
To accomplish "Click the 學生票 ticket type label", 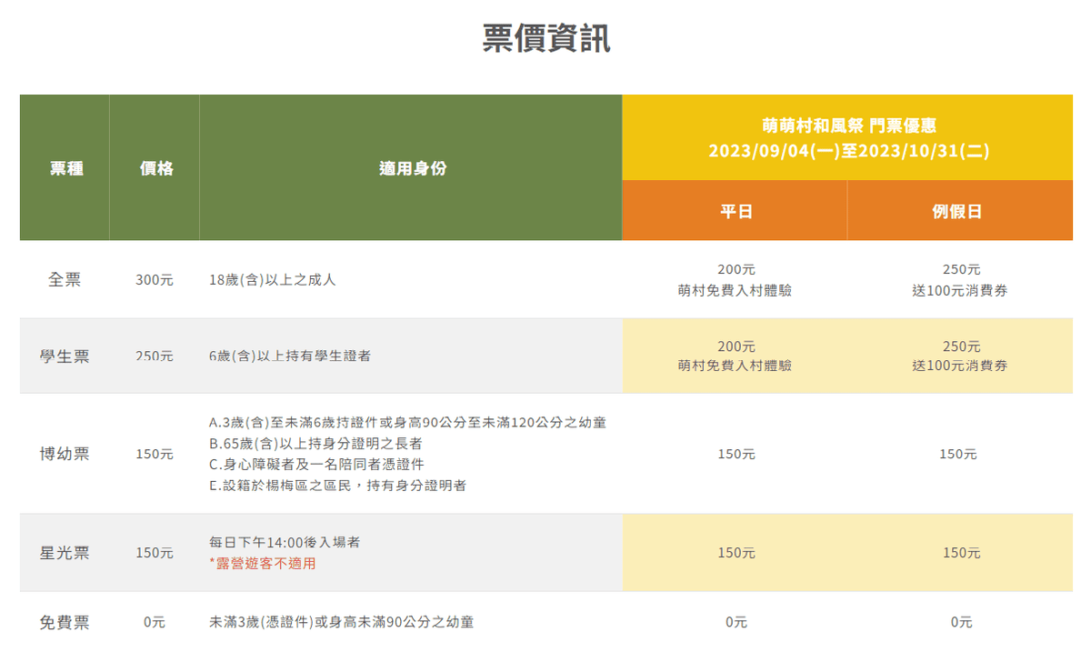I will [65, 356].
